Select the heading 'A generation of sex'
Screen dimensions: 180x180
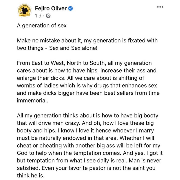tap(42, 25)
